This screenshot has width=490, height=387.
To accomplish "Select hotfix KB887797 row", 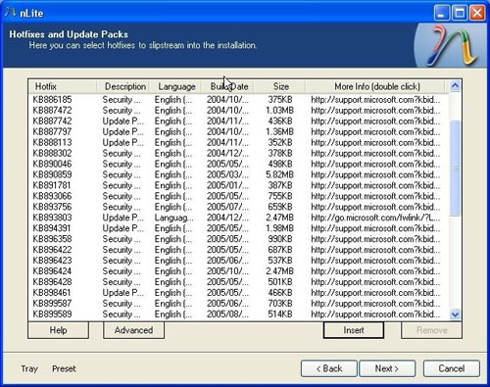I will (x=238, y=131).
